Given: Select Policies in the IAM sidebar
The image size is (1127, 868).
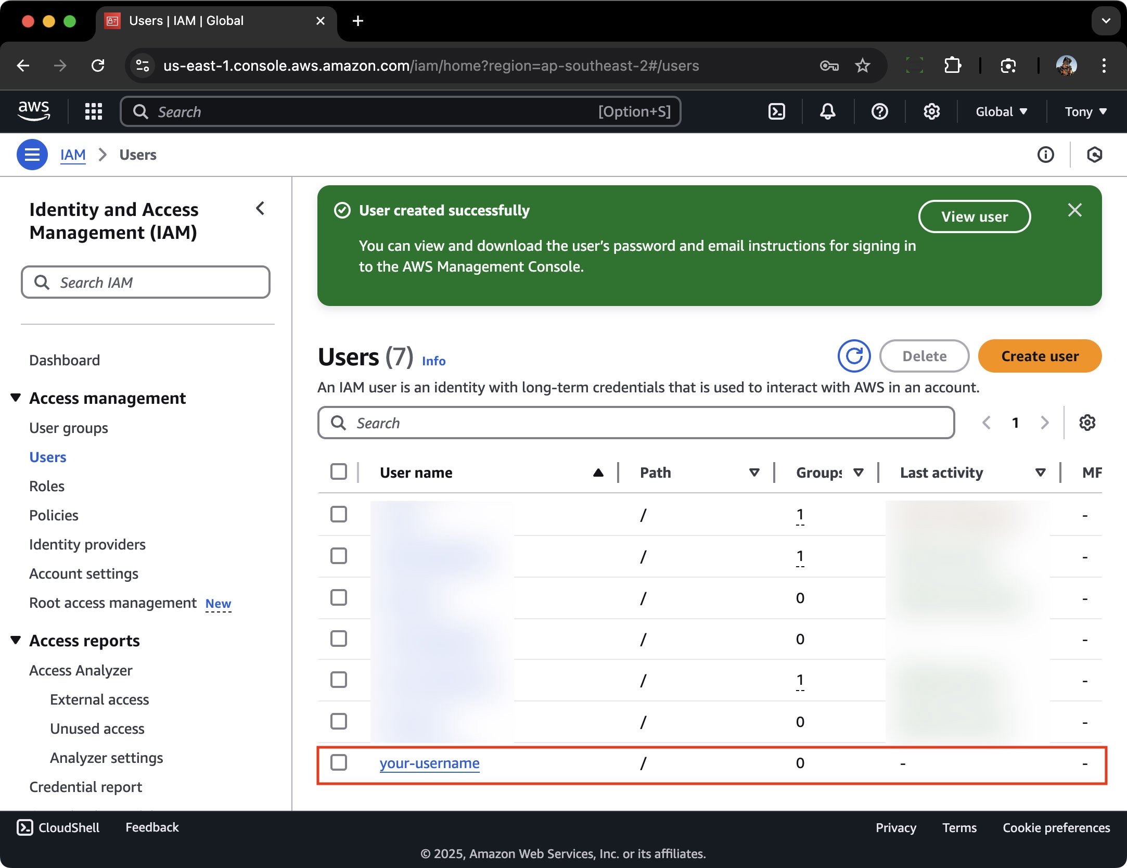Looking at the screenshot, I should 54,515.
